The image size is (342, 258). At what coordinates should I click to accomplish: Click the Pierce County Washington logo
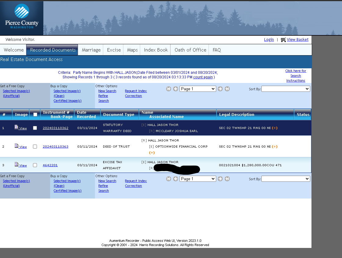pos(22,18)
